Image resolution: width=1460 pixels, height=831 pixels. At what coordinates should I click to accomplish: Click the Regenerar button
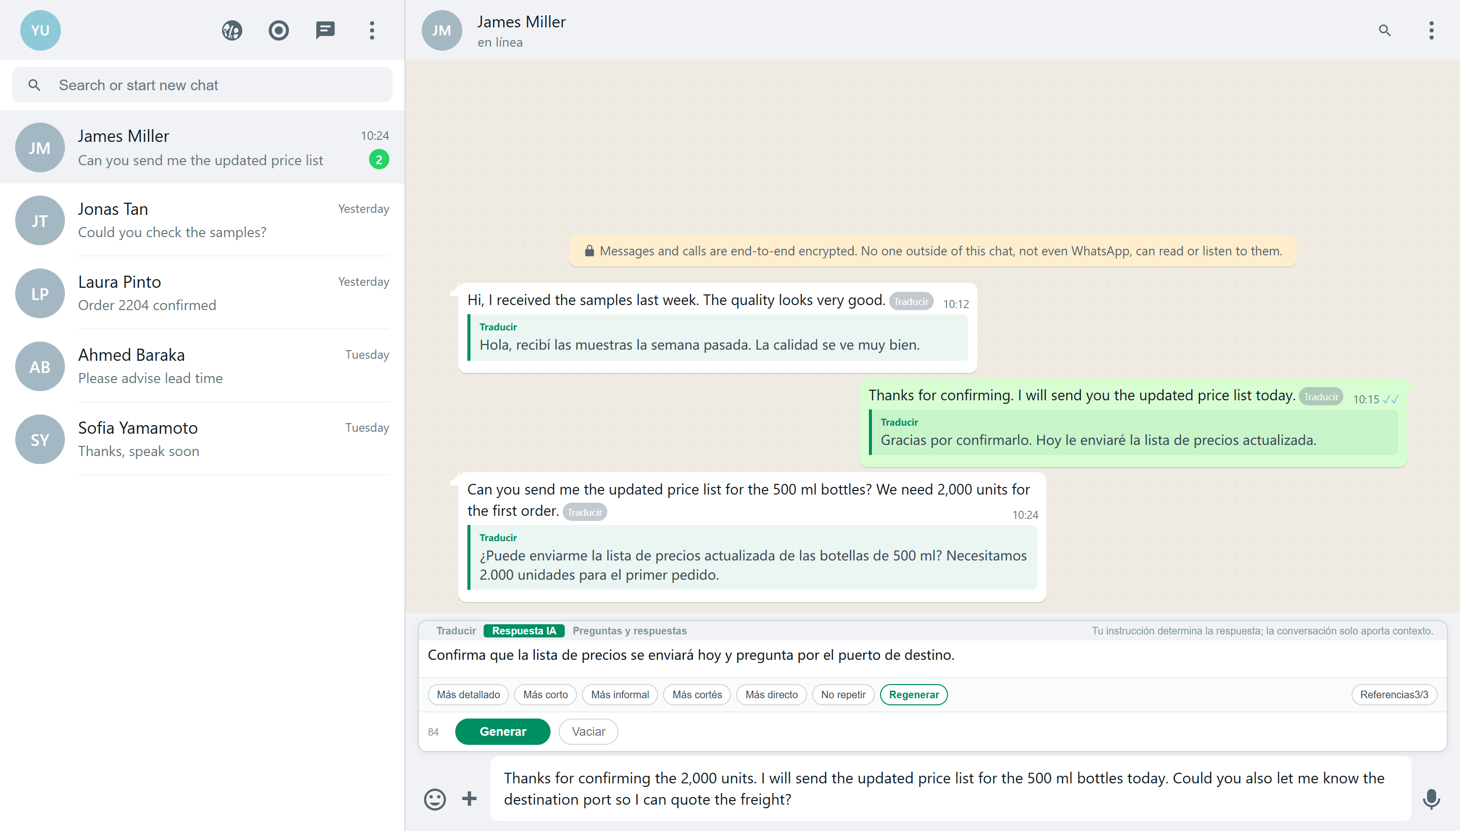coord(914,695)
